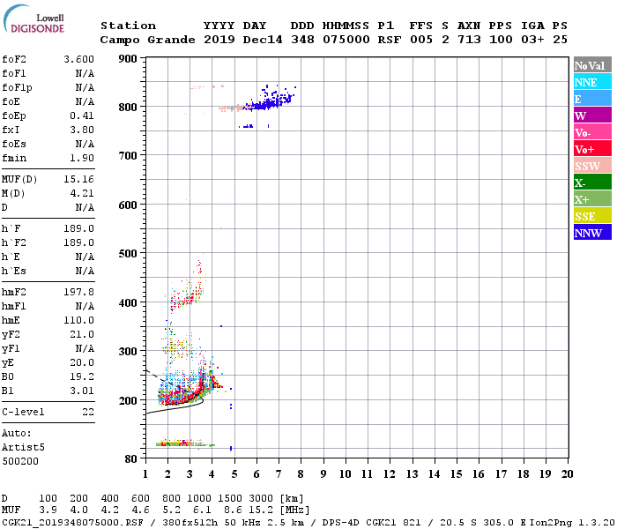Click the Campo Grande station name
617x529 pixels.
click(147, 40)
